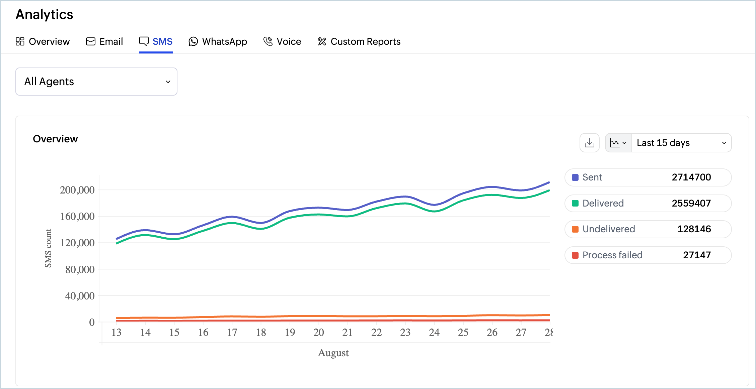Click the 80,000 y-axis label
The height and width of the screenshot is (389, 756).
(80, 269)
